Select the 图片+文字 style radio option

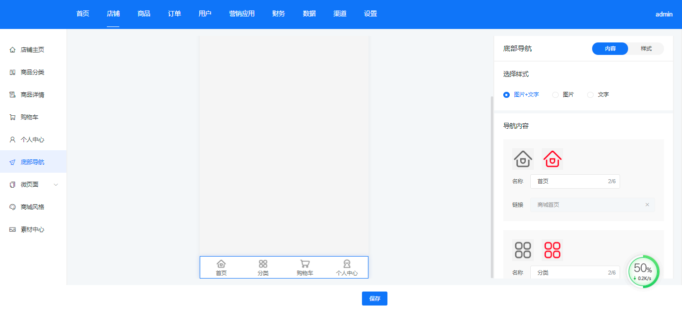pyautogui.click(x=507, y=95)
